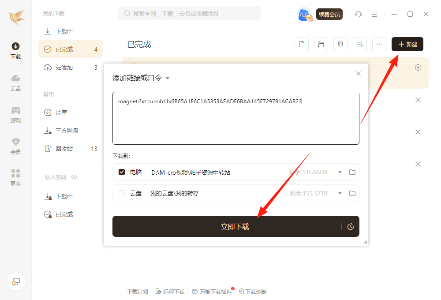This screenshot has height=300, width=441.
Task: Click the 立即下载 button
Action: click(227, 226)
